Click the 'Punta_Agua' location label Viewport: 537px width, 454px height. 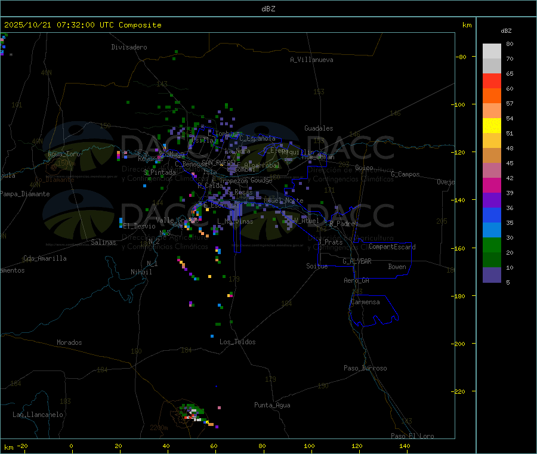click(x=272, y=405)
